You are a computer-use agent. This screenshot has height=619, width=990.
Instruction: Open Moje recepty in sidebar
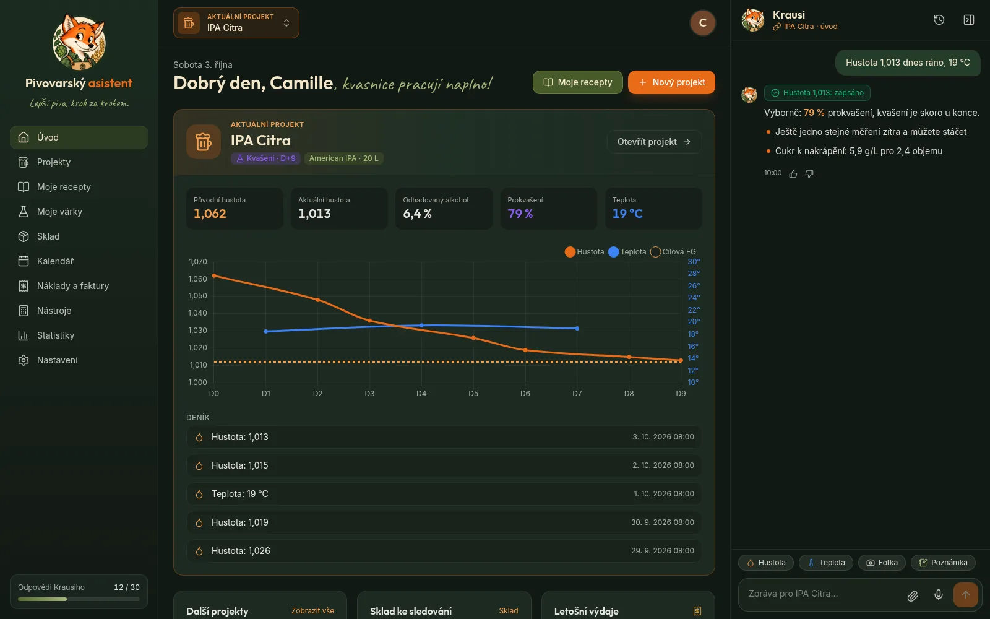click(79, 187)
